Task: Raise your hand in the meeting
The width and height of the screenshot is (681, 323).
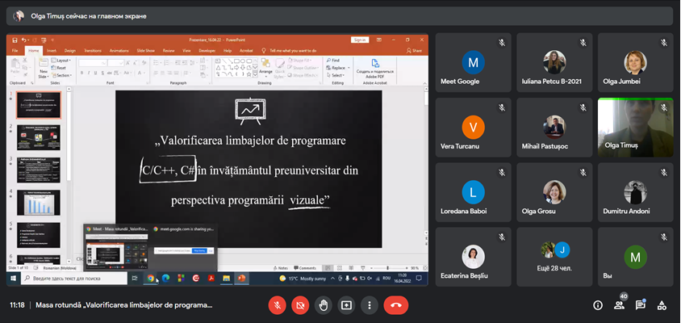Action: coord(324,305)
